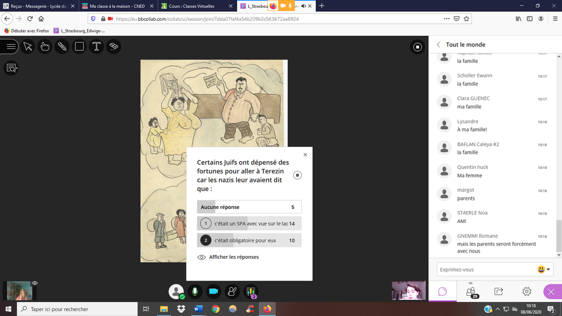Open the Firefox hamburger menu

click(x=555, y=19)
